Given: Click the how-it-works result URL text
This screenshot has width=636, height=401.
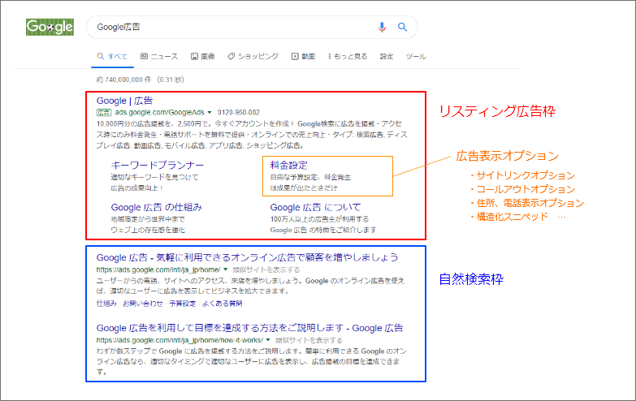Looking at the screenshot, I should coord(180,340).
